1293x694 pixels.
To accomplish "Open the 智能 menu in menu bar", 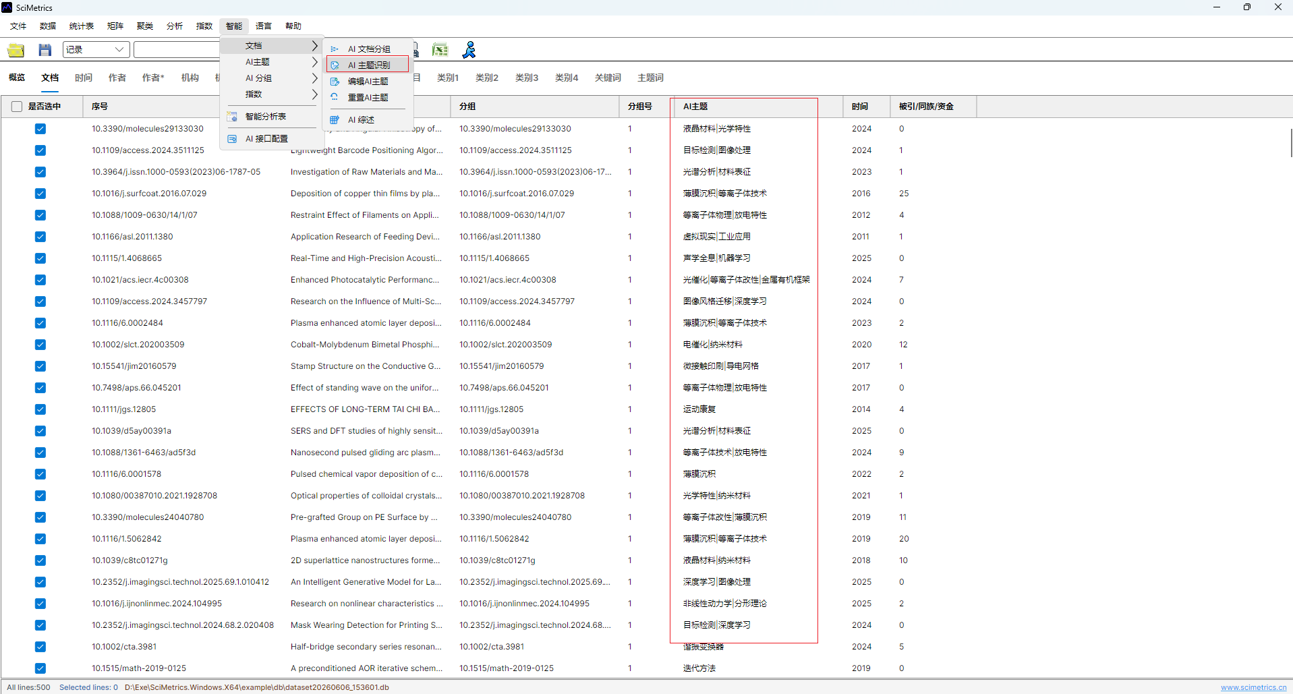I will (x=234, y=26).
